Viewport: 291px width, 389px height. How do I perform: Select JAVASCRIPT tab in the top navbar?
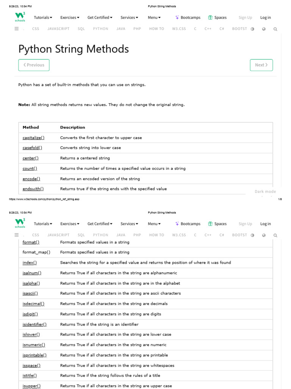coord(58,28)
